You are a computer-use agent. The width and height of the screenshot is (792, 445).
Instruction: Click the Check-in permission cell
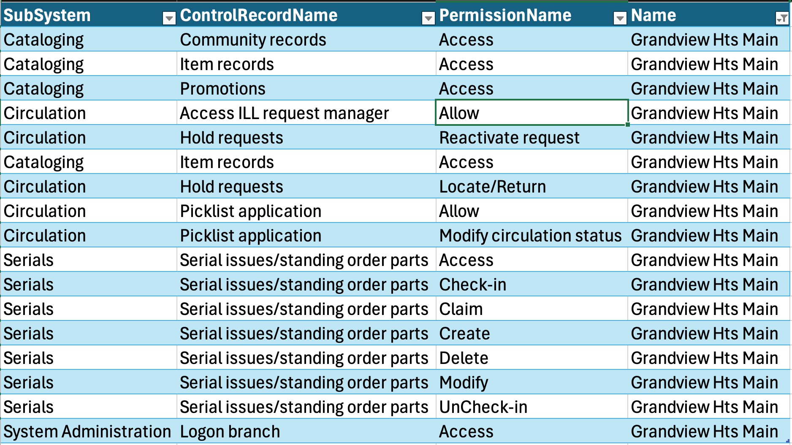532,285
